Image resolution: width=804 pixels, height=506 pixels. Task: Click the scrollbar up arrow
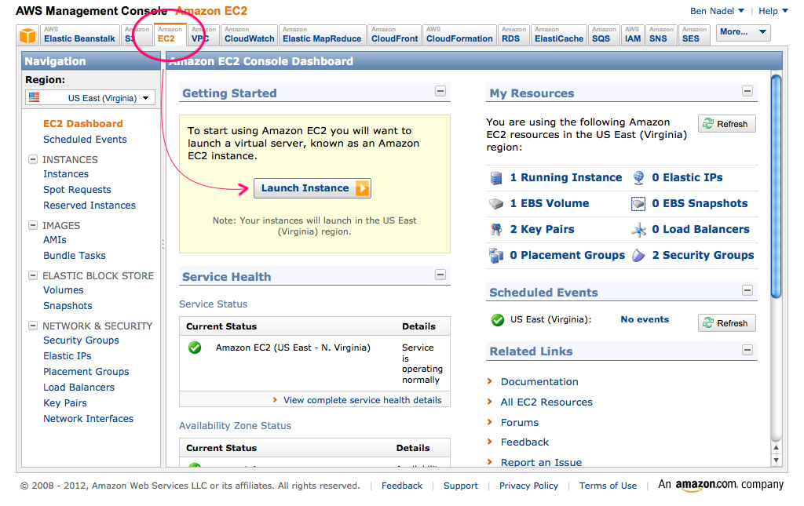(777, 448)
